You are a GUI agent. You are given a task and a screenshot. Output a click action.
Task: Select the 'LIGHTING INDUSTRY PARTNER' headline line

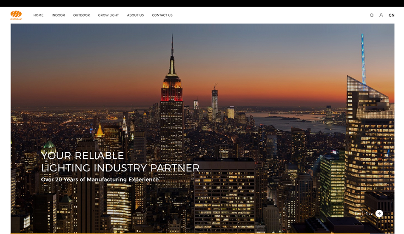coord(120,168)
